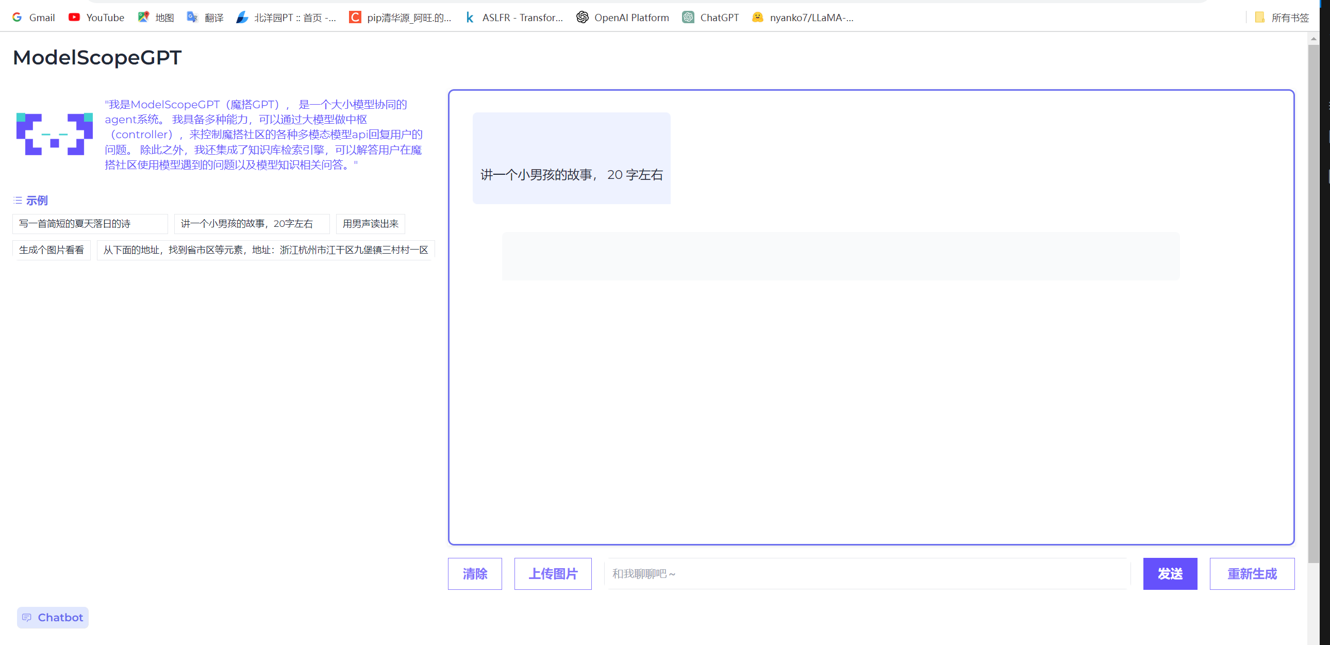Focus the 和我聊聊吧 chat input field
Viewport: 1330px width, 645px height.
(x=868, y=574)
